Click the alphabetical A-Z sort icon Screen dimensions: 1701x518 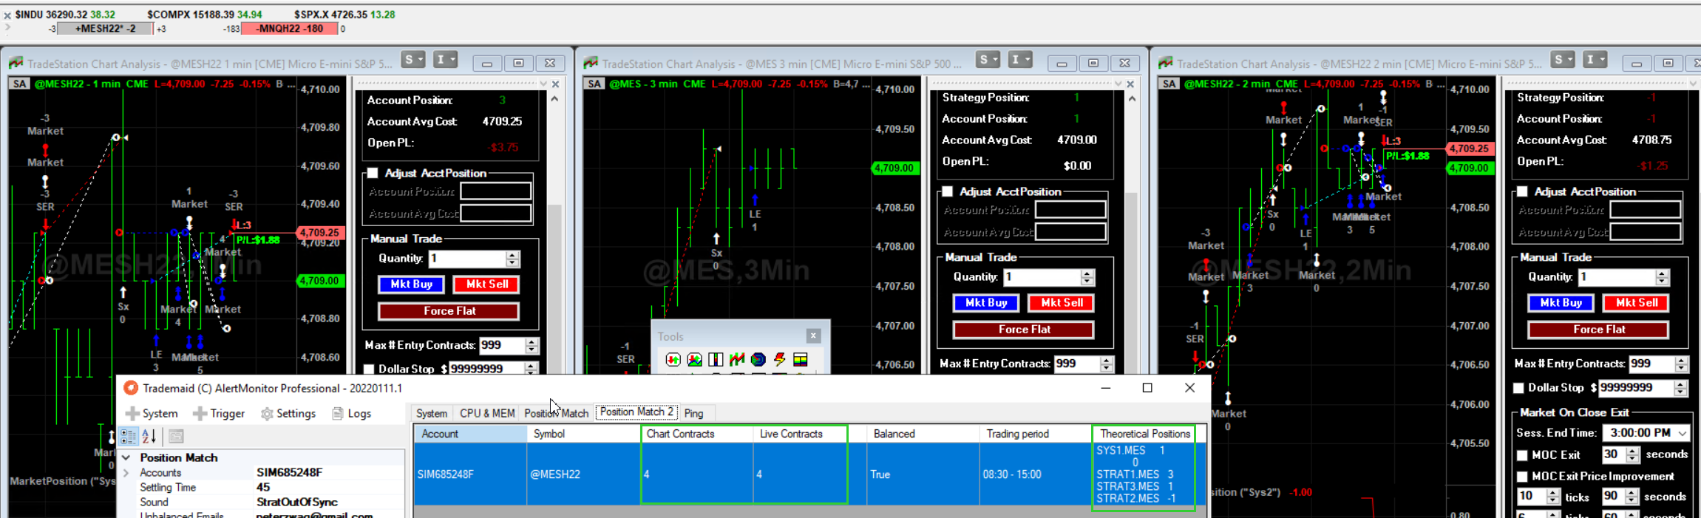149,437
